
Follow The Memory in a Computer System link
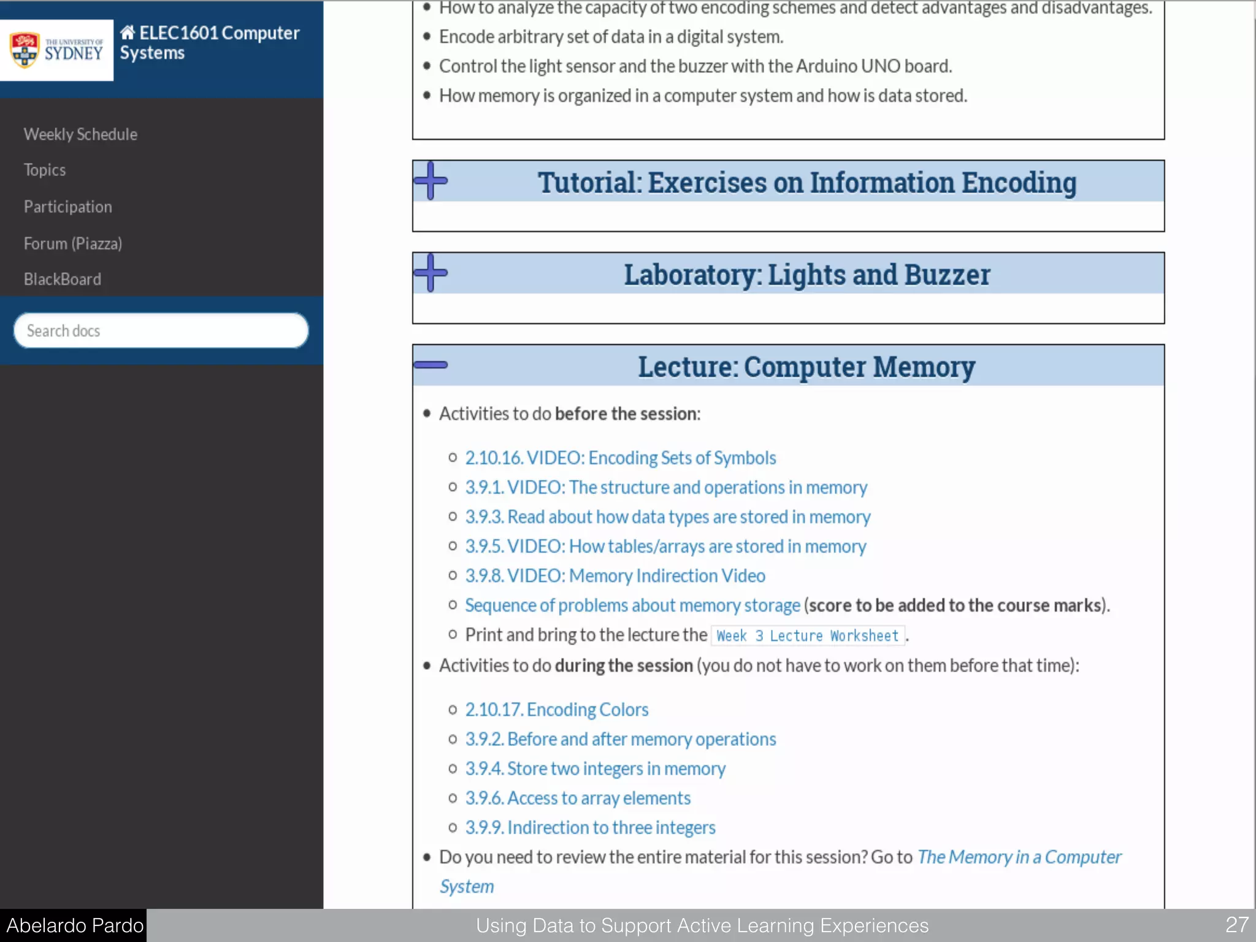tap(1019, 857)
